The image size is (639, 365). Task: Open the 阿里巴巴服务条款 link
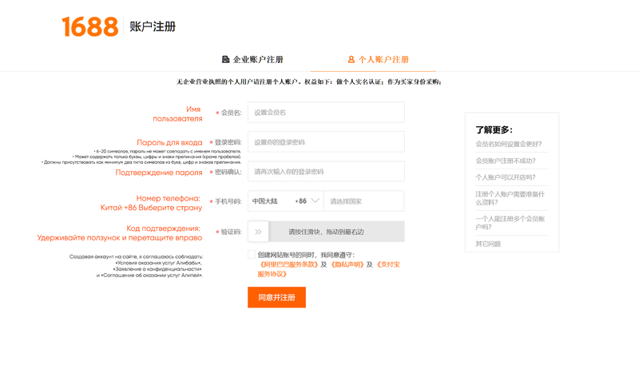(289, 264)
